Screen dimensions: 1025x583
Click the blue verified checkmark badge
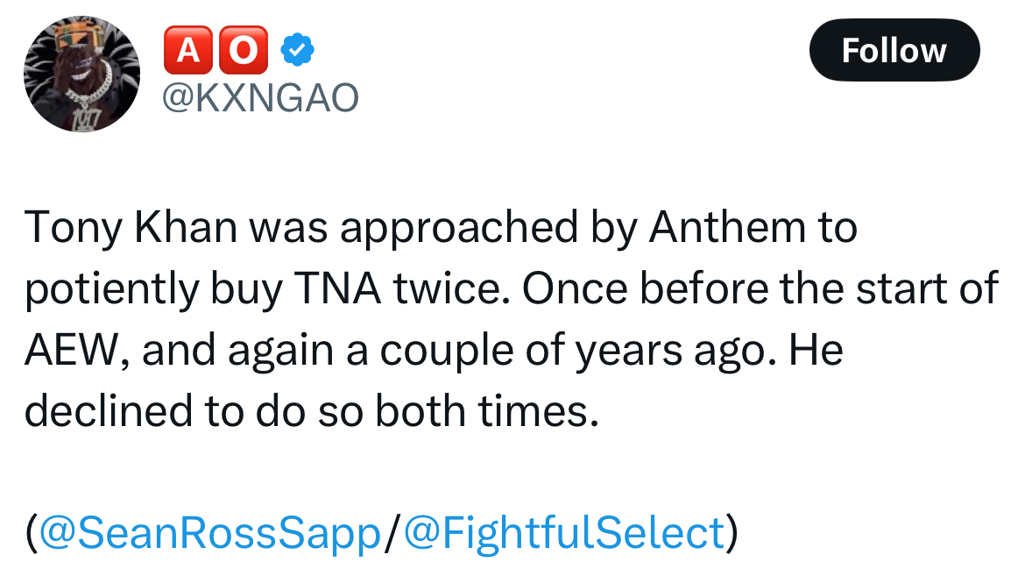297,53
